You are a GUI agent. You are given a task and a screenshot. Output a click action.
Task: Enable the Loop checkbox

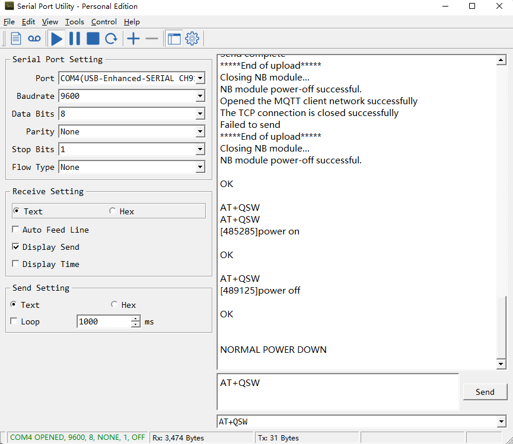pos(14,321)
